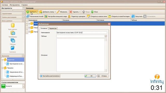Click the green Вниз down arrow
Viewport: 166px width, 93px height.
click(x=92, y=12)
